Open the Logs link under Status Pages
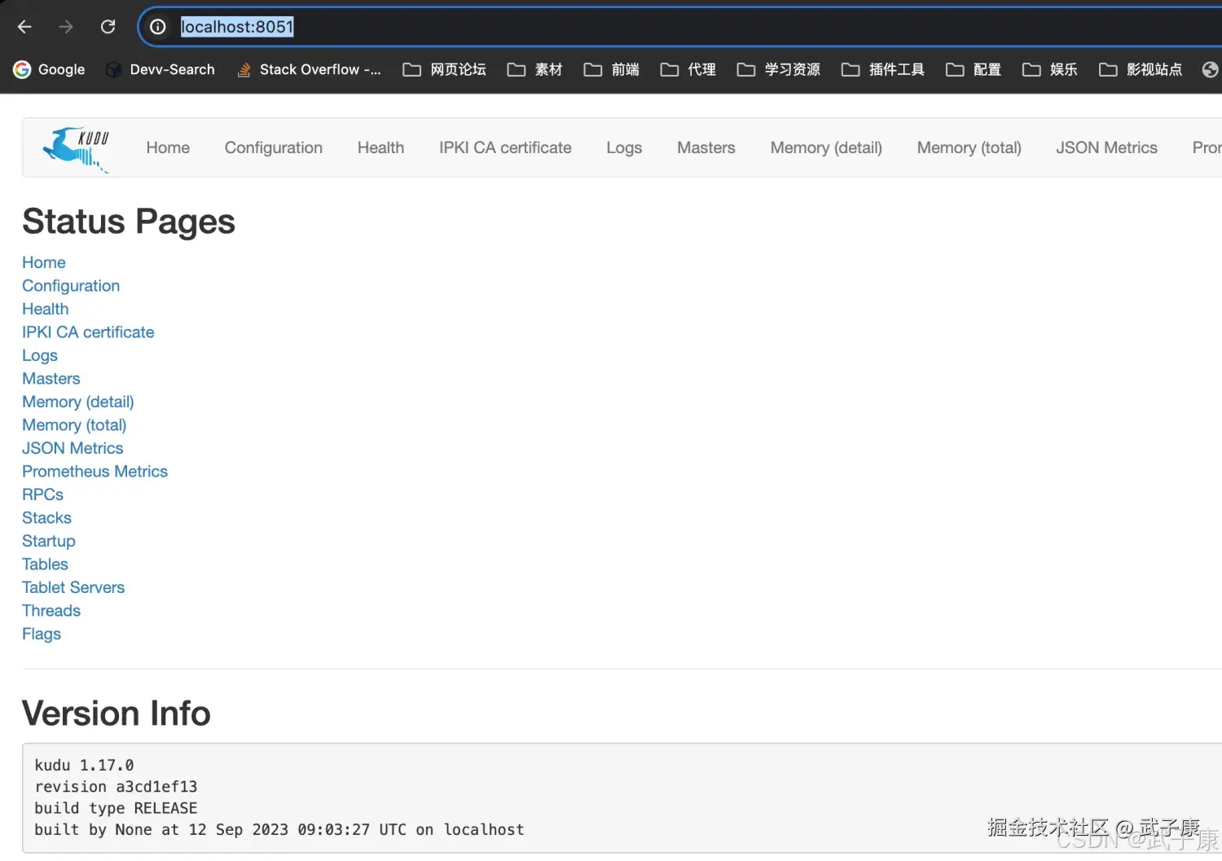Screen dimensions: 1222x861 [40, 355]
